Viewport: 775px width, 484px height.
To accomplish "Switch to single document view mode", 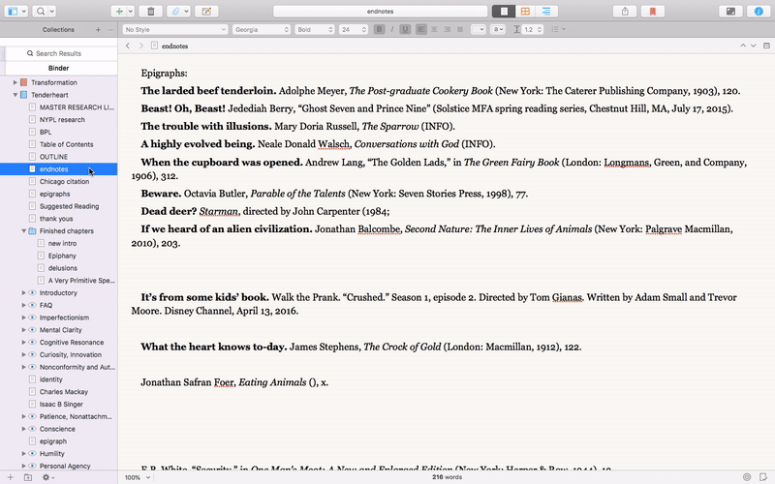I will [x=504, y=11].
